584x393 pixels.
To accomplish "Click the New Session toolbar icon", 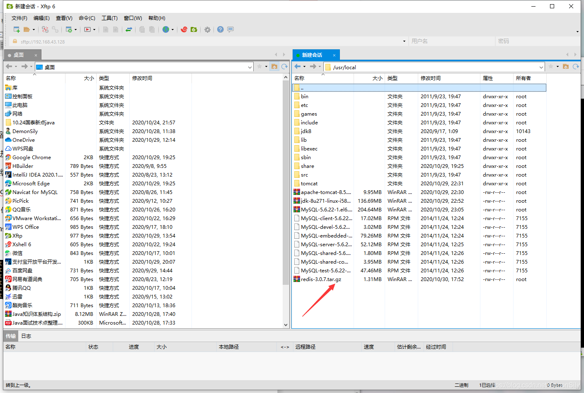I will pos(17,29).
